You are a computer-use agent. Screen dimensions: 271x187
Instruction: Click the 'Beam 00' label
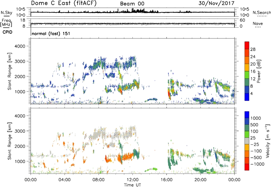click(x=132, y=4)
